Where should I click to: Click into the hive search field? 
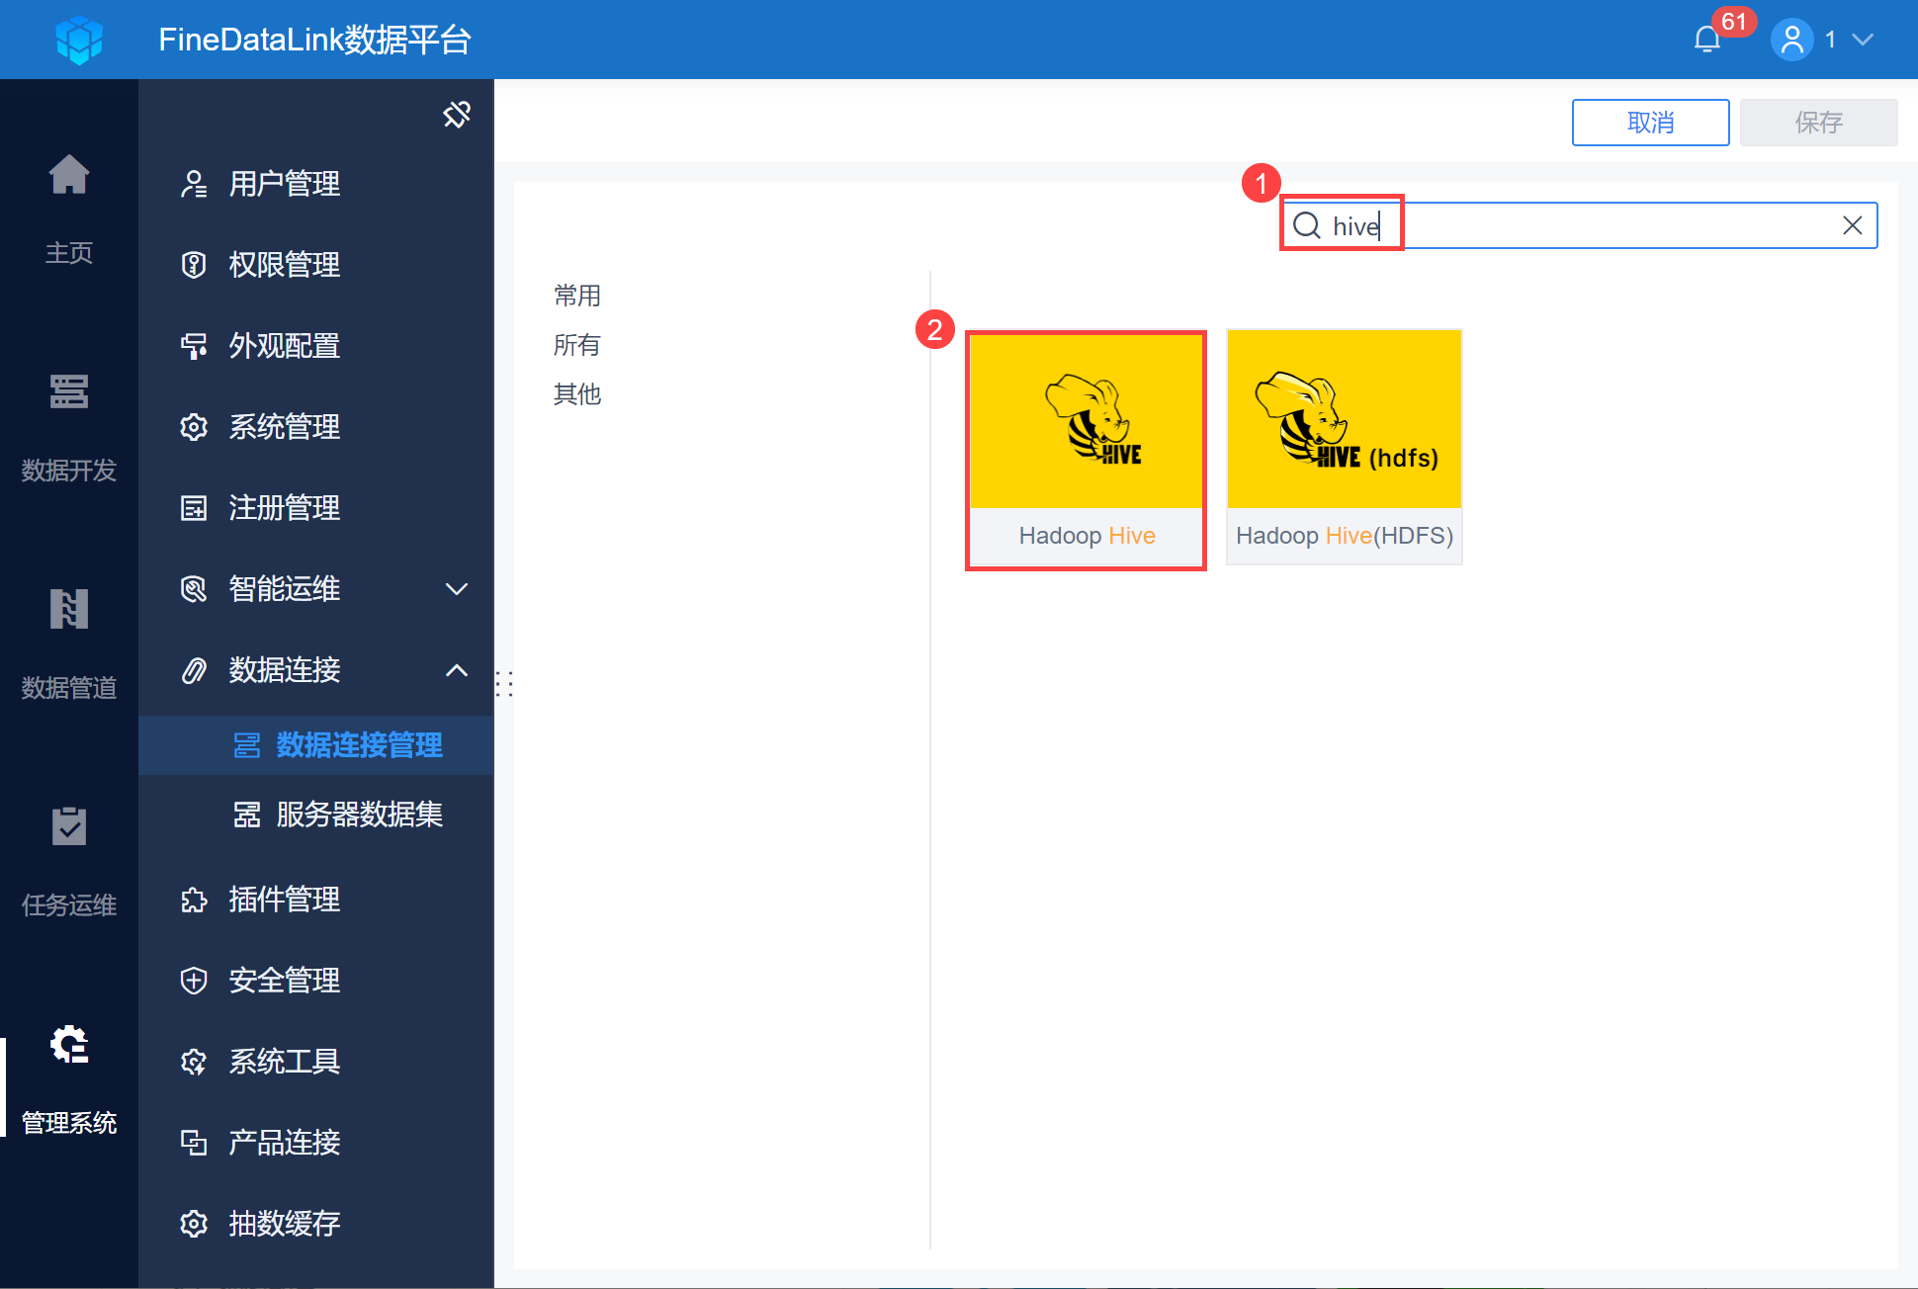[x=1582, y=225]
